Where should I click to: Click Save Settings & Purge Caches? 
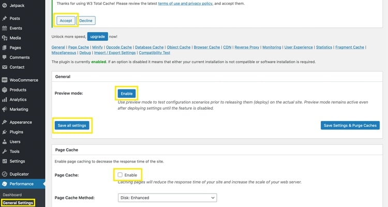pos(350,126)
